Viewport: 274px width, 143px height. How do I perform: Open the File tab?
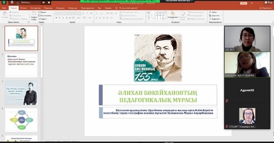click(4, 8)
